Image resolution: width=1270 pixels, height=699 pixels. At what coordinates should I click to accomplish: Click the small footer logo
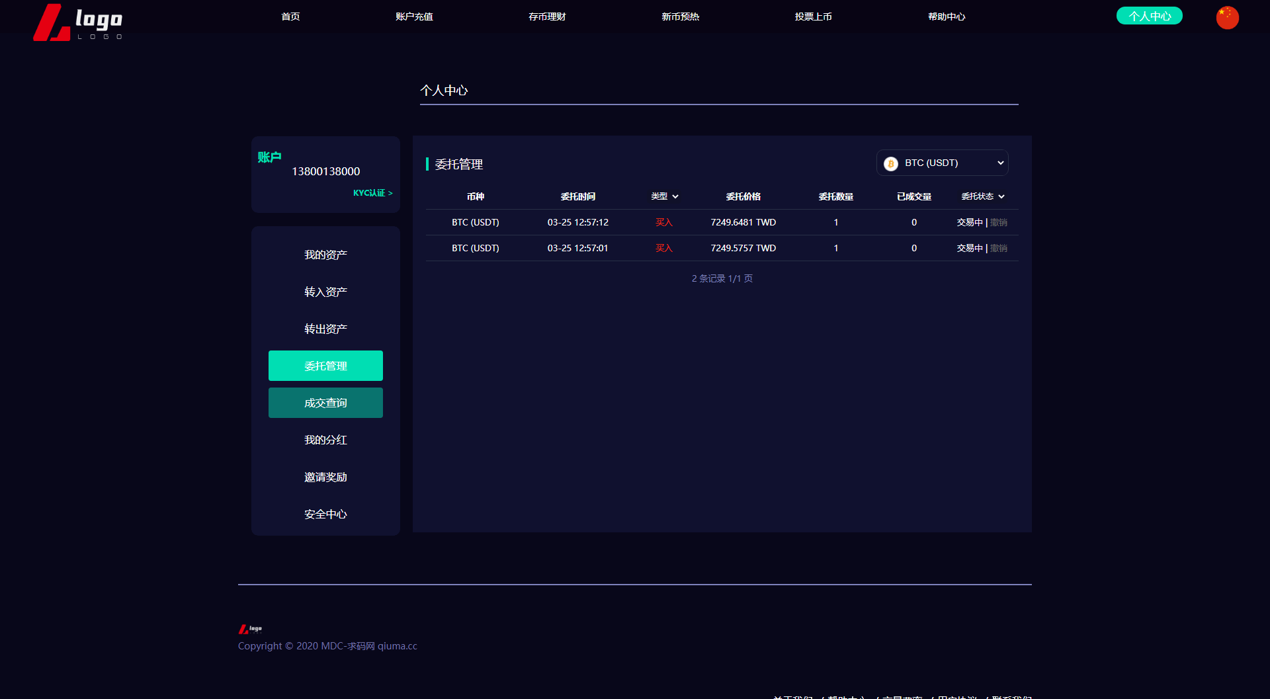coord(250,629)
